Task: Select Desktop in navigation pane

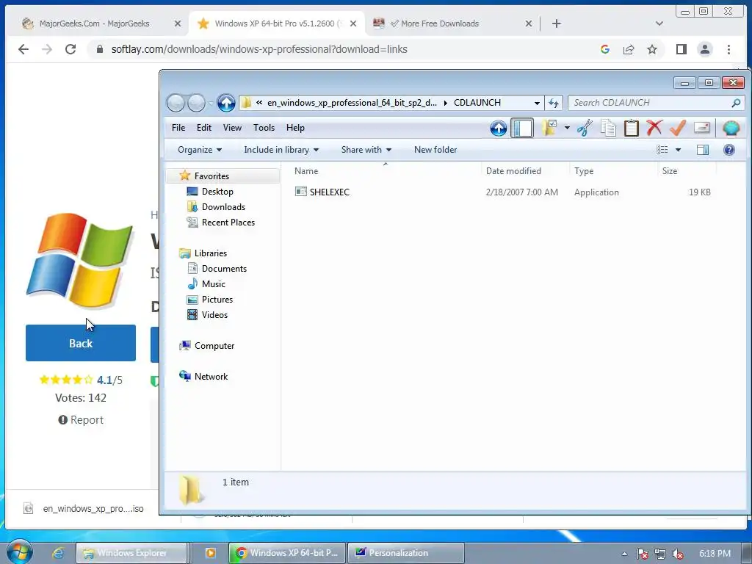Action: coord(217,192)
